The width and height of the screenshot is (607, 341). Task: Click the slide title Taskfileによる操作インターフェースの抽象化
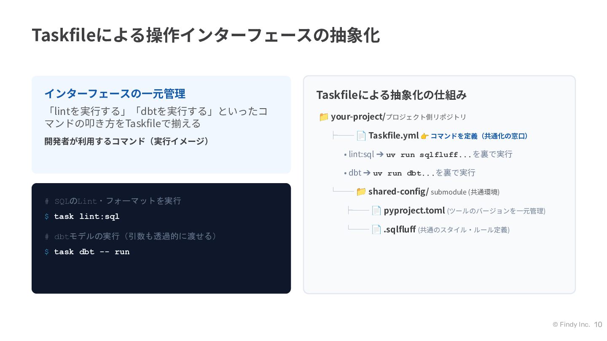coord(206,35)
